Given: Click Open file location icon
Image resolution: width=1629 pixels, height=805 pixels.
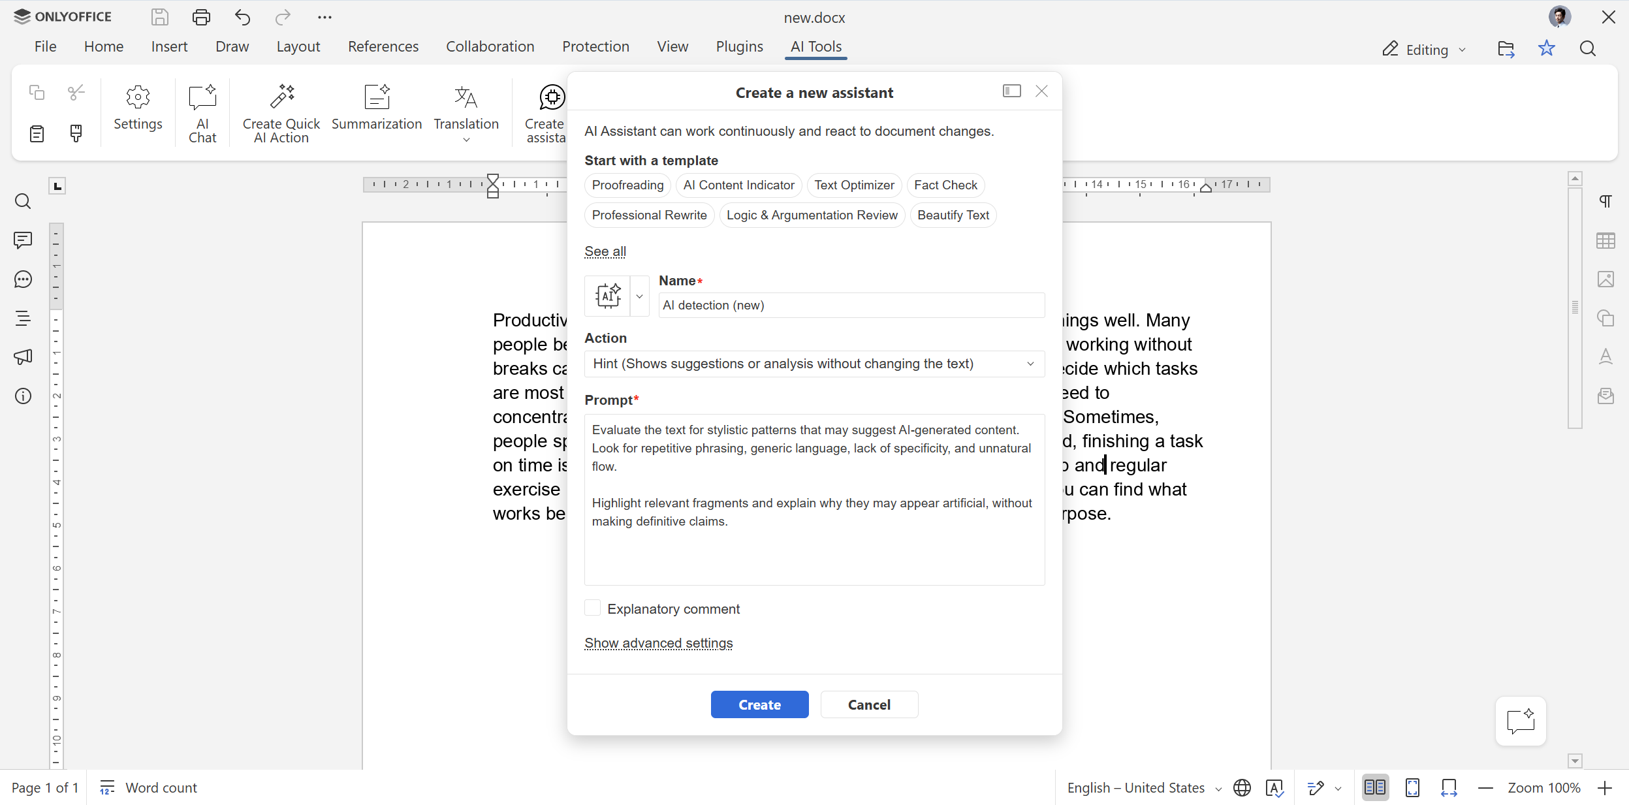Looking at the screenshot, I should tap(1506, 49).
